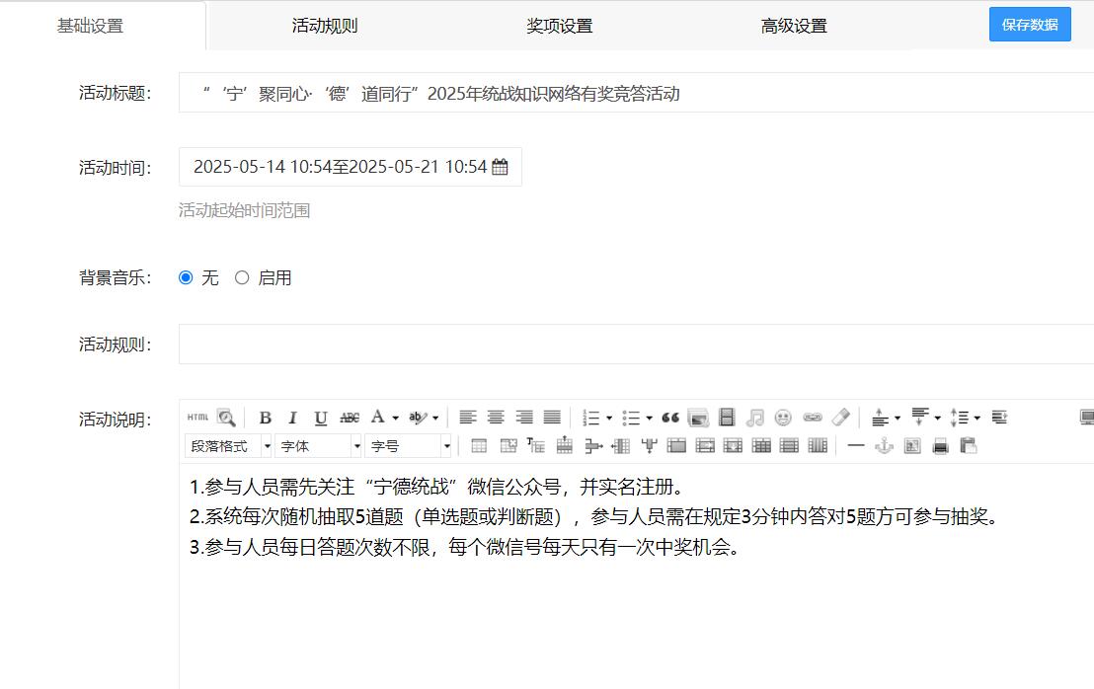Viewport: 1094px width, 689px height.
Task: Switch to the 奖项设置 tab
Action: pos(559,26)
